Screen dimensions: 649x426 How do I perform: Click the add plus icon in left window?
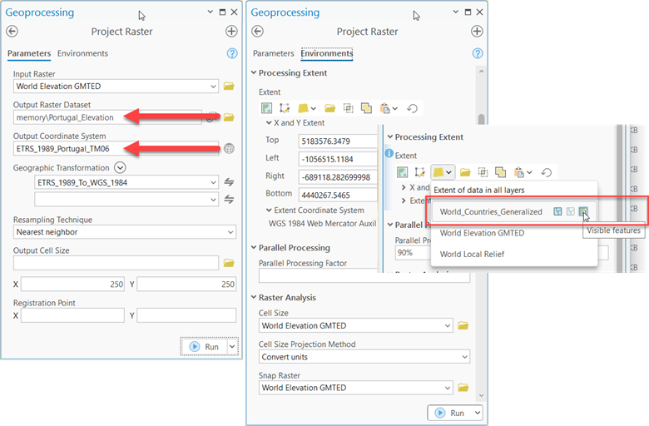(x=231, y=31)
